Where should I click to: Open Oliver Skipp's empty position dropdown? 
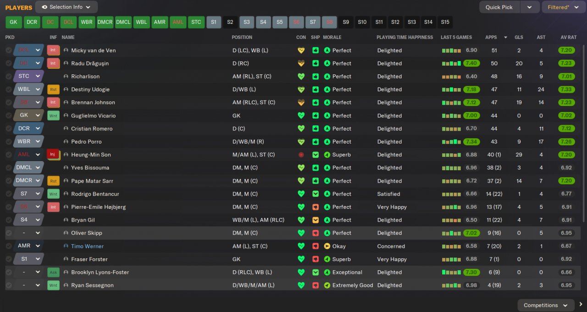pos(28,233)
